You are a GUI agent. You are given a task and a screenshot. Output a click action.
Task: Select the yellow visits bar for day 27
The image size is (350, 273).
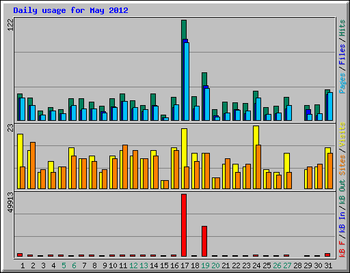tap(286, 162)
